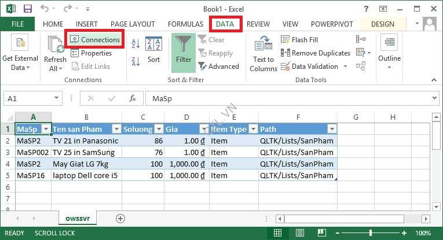
Task: Select cell with TV 21 in Panasonic
Action: pyautogui.click(x=86, y=141)
